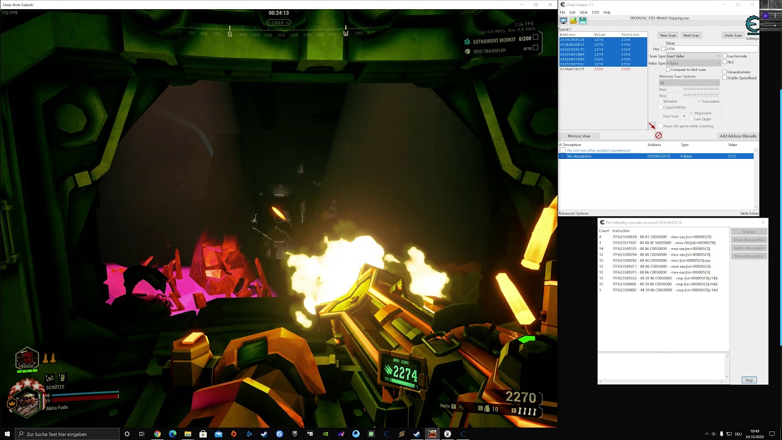Select found address 20420A81BB0 in results
782x440 pixels.
(x=602, y=59)
